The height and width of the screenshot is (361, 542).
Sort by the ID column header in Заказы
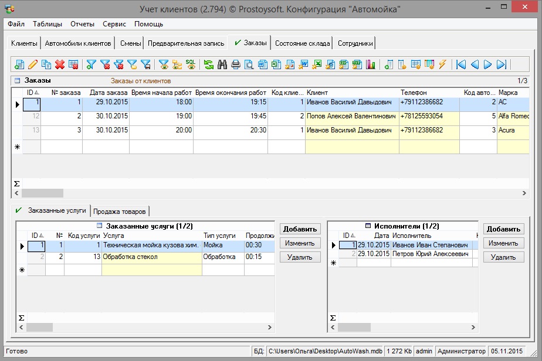pyautogui.click(x=32, y=93)
